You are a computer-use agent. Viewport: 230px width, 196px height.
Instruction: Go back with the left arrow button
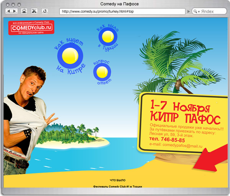pos(9,11)
